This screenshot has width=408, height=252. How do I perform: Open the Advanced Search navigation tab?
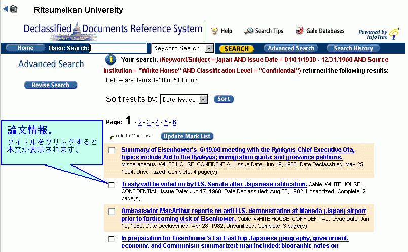click(x=291, y=48)
